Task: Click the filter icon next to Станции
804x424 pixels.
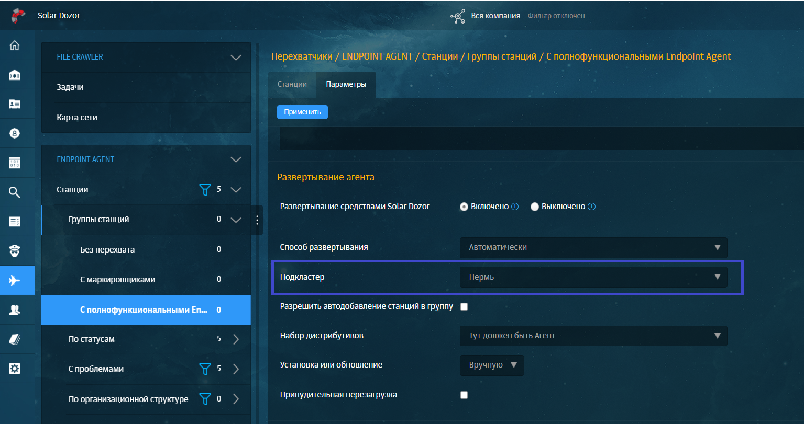Action: 205,190
